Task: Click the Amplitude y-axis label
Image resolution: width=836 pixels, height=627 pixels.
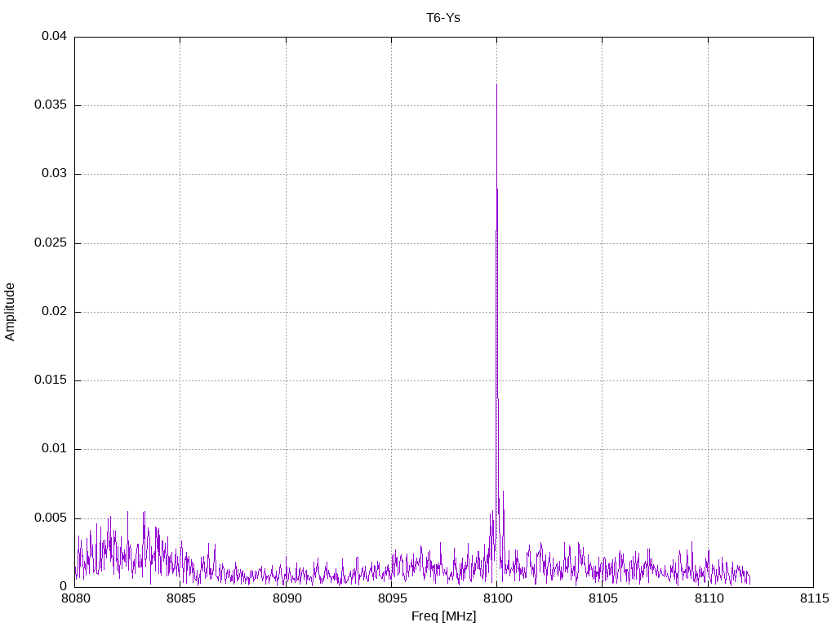Action: [x=10, y=312]
